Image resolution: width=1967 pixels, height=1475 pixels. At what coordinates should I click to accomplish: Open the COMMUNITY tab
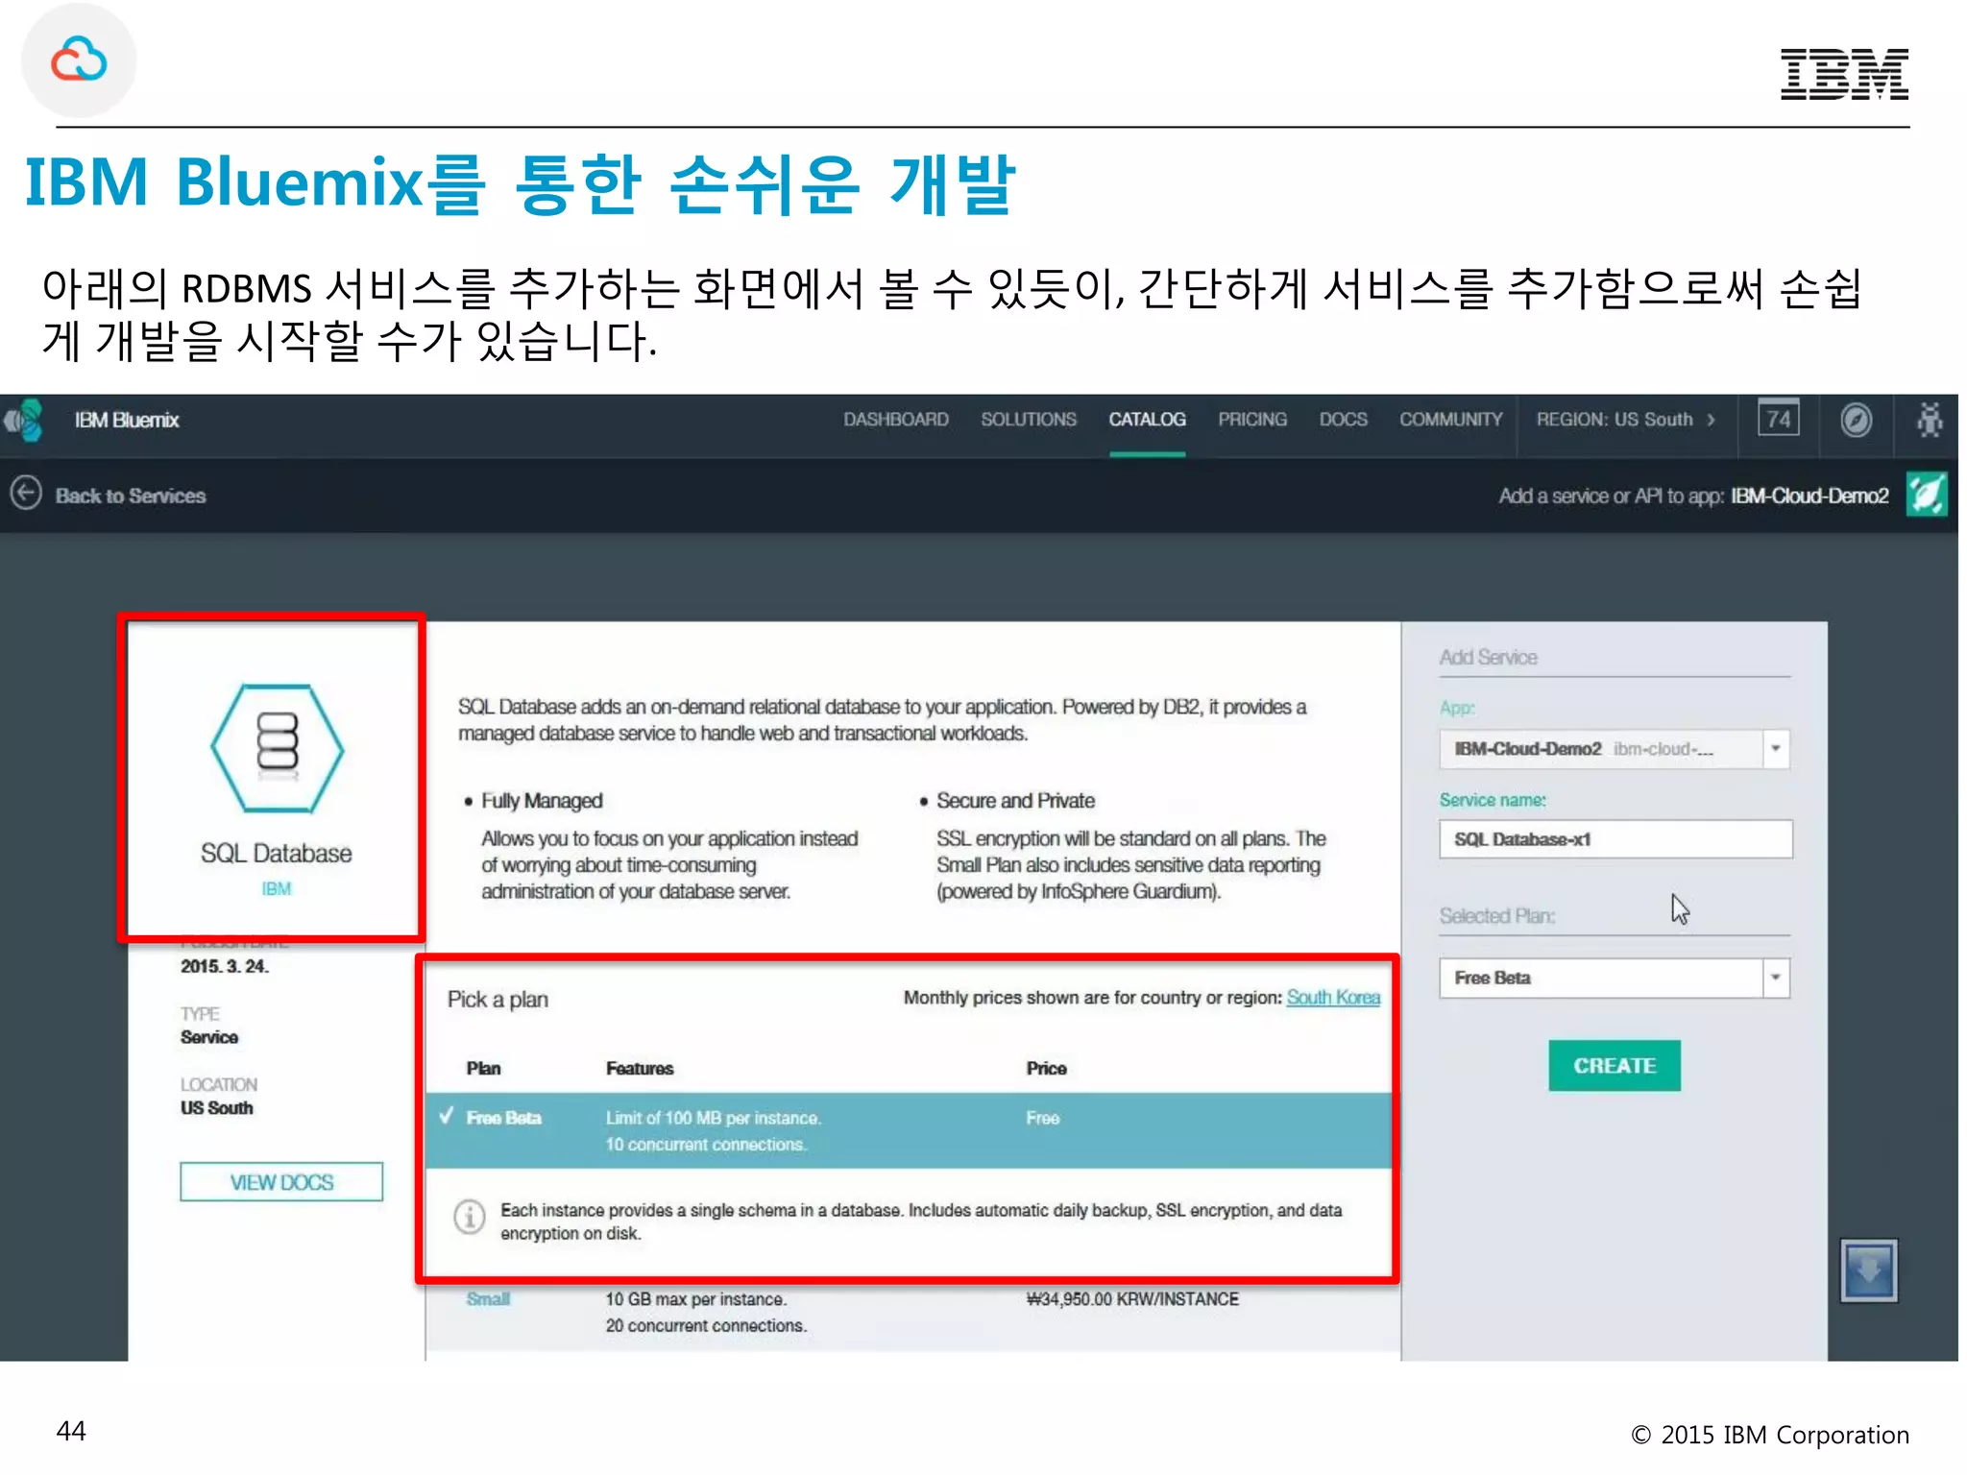click(x=1450, y=420)
